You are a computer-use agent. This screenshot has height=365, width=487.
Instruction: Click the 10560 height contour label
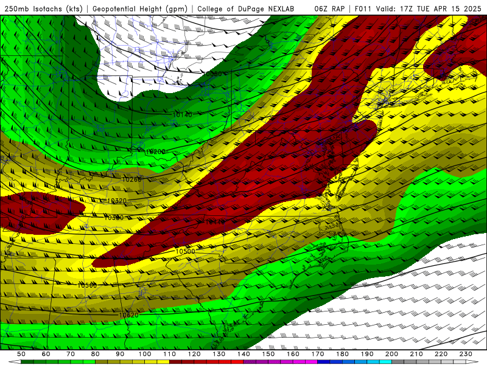click(87, 285)
